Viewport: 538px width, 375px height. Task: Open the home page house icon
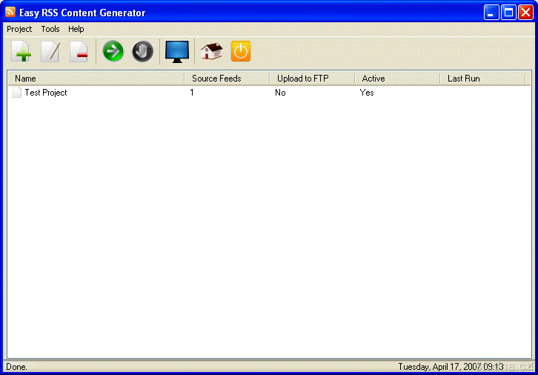click(211, 52)
